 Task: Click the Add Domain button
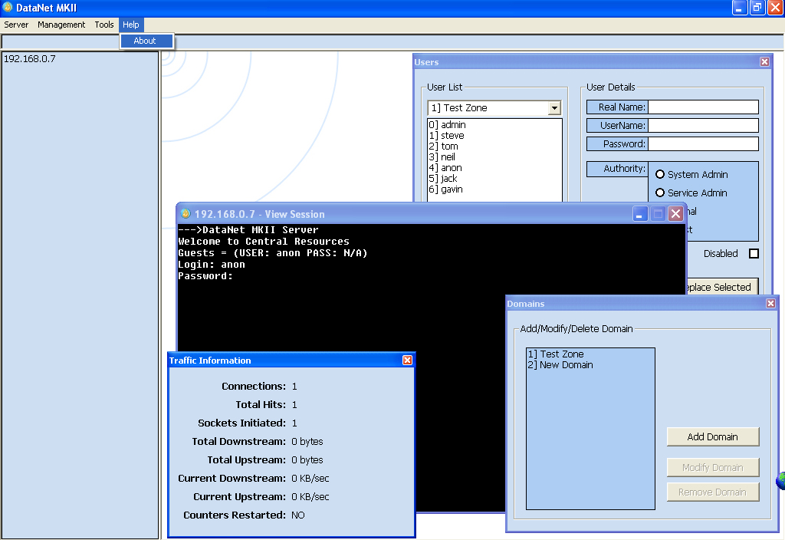tap(712, 436)
